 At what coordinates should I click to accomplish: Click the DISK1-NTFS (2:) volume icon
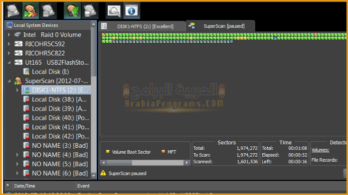pos(26,90)
